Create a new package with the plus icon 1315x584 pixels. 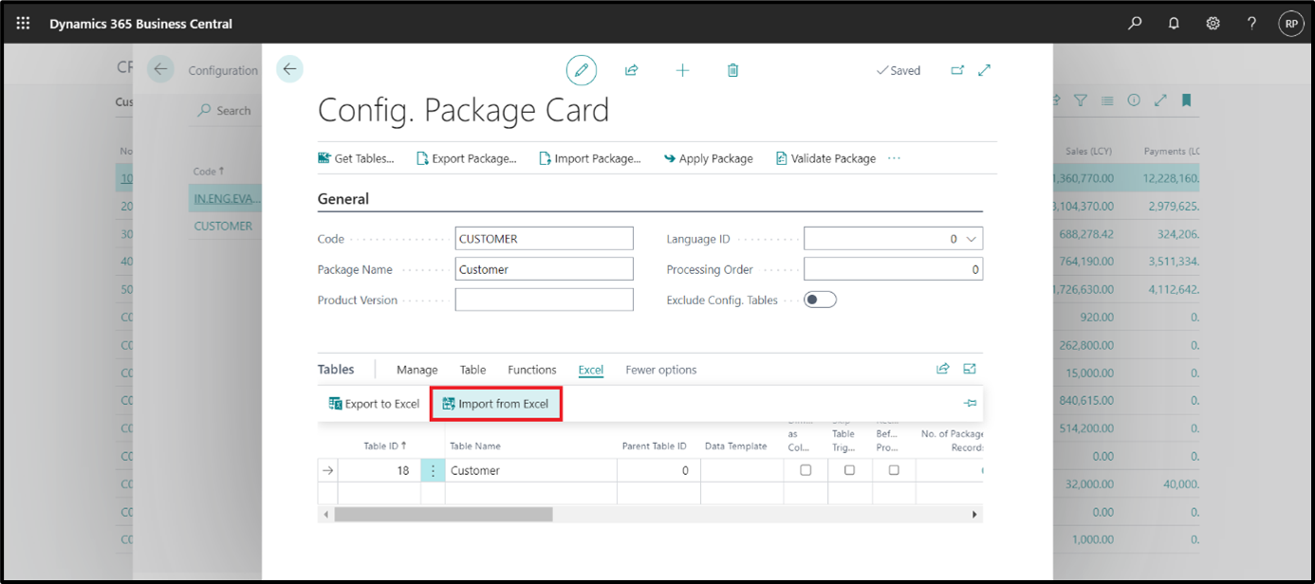click(682, 70)
